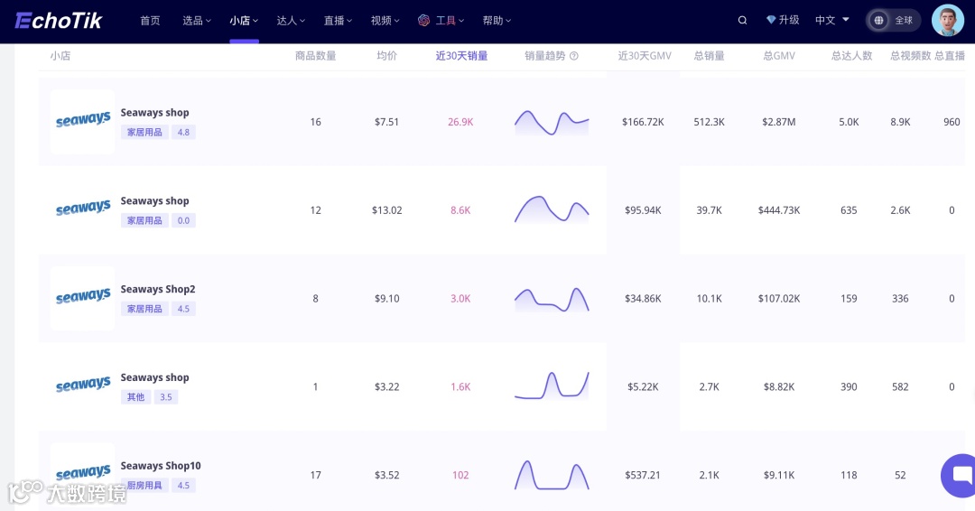
Task: Click the 26.9K sales value
Action: 460,122
